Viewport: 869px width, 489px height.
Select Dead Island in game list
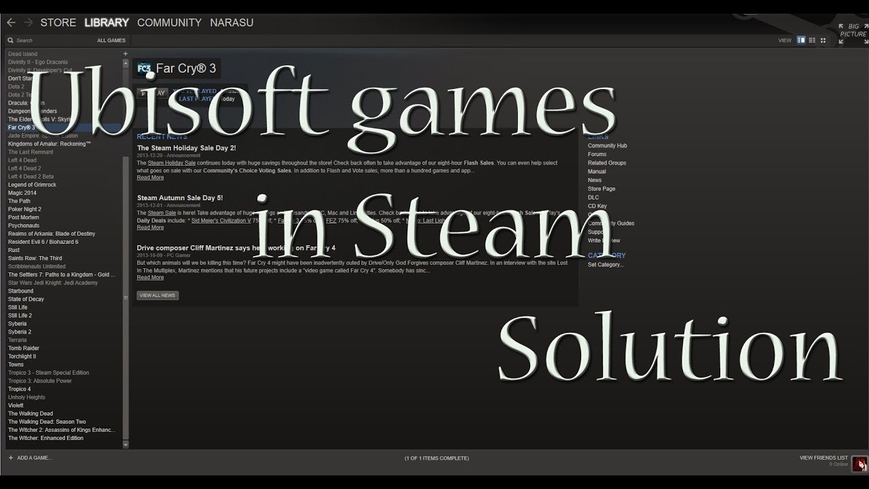[x=22, y=54]
